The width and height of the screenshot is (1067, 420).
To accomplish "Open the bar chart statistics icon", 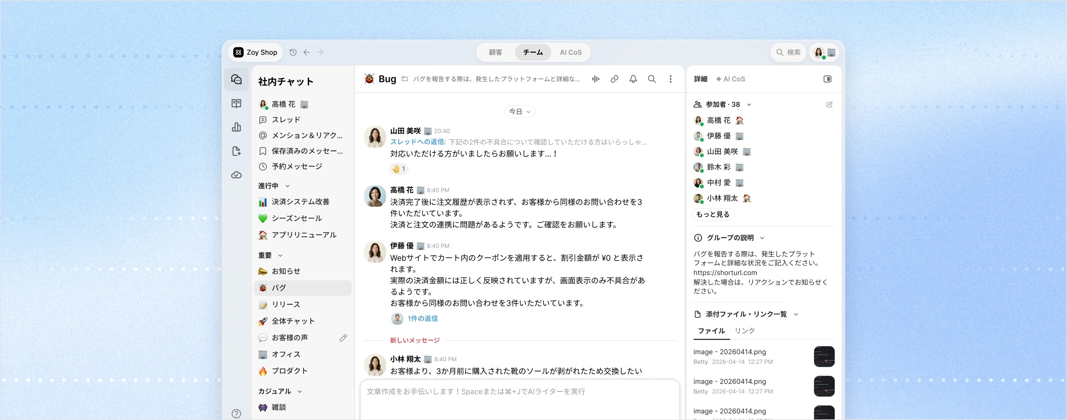I will (236, 127).
